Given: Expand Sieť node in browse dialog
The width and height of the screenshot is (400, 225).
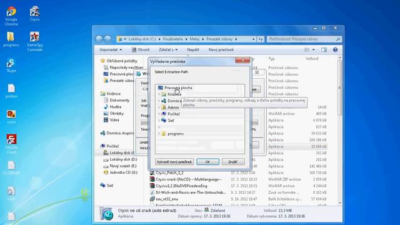Looking at the screenshot, I should [x=159, y=121].
